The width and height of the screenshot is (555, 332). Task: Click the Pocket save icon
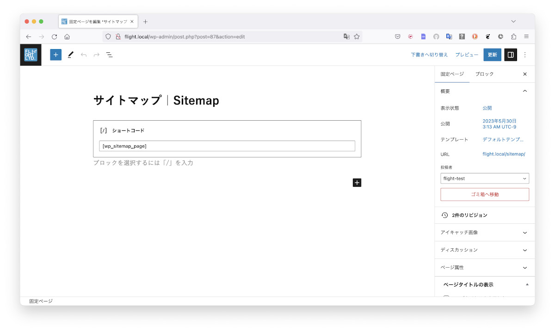pyautogui.click(x=397, y=37)
